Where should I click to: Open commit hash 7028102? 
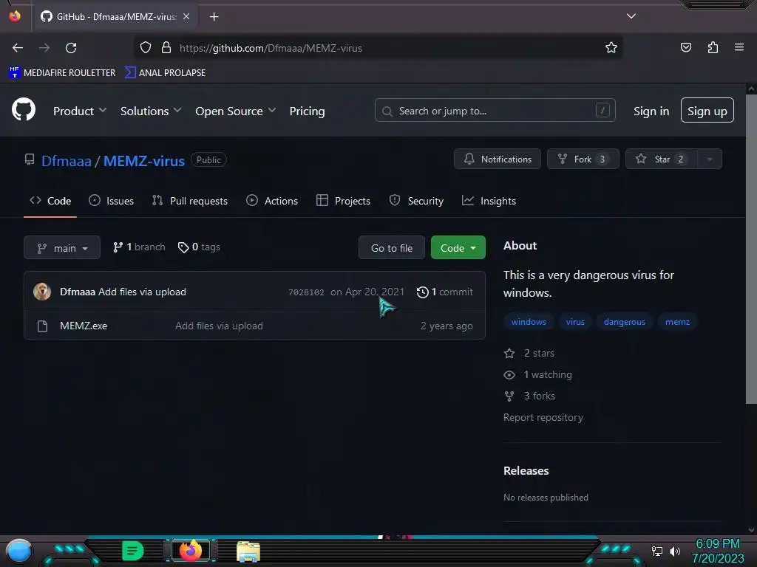coord(306,292)
